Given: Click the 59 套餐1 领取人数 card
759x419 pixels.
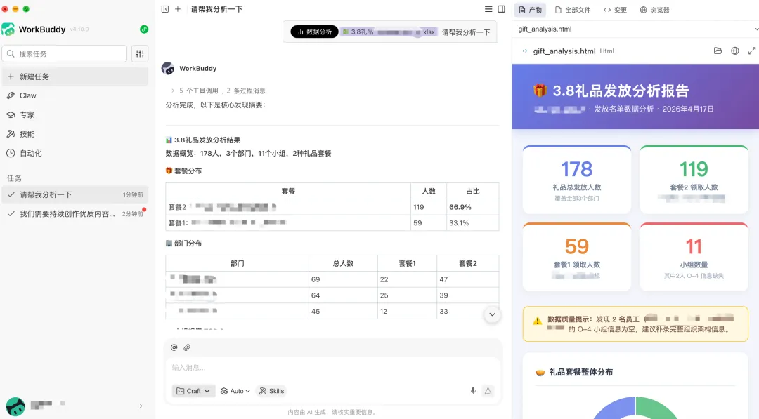Looking at the screenshot, I should tap(576, 257).
